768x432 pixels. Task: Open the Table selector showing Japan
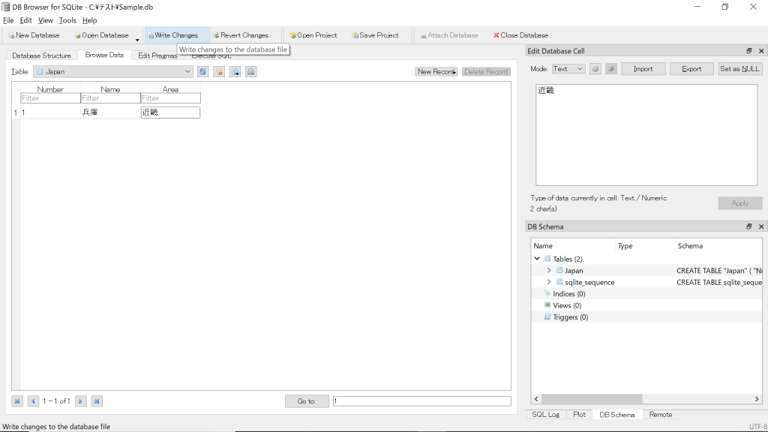pyautogui.click(x=113, y=71)
